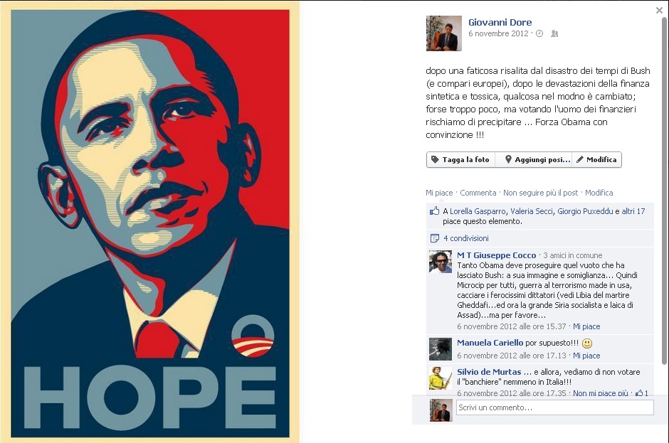Click the thumbs-up icon next to likes list
The image size is (669, 443).
pos(434,210)
